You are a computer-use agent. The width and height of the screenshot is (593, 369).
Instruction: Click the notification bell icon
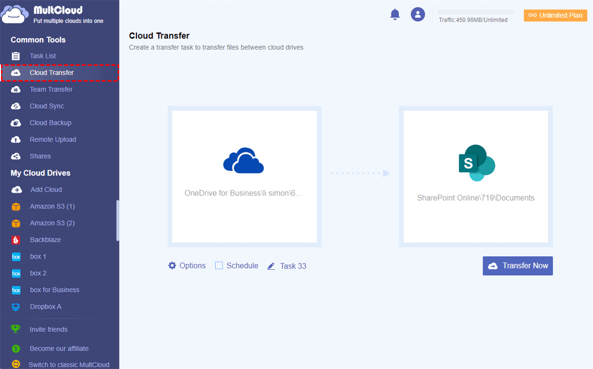tap(395, 14)
